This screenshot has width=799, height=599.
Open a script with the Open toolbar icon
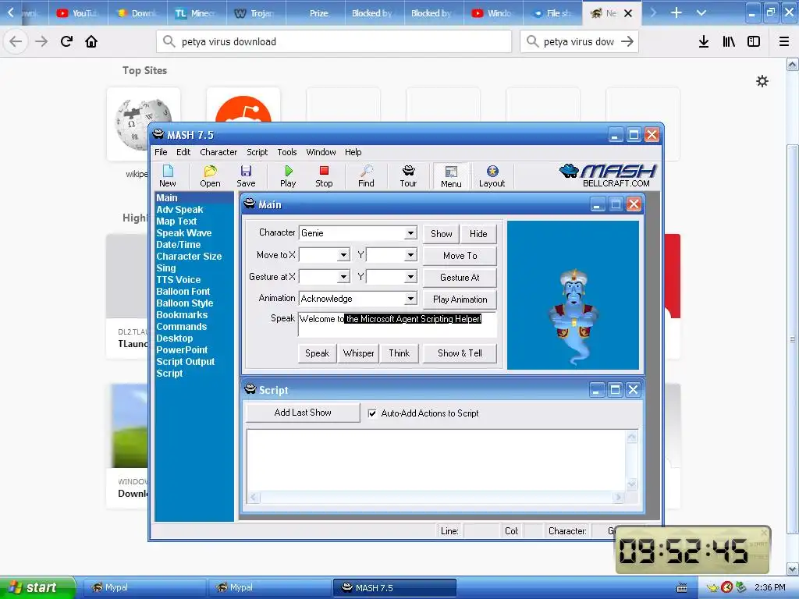(x=210, y=176)
